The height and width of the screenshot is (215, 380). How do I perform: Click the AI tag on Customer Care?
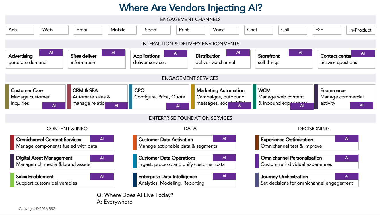pos(54,106)
